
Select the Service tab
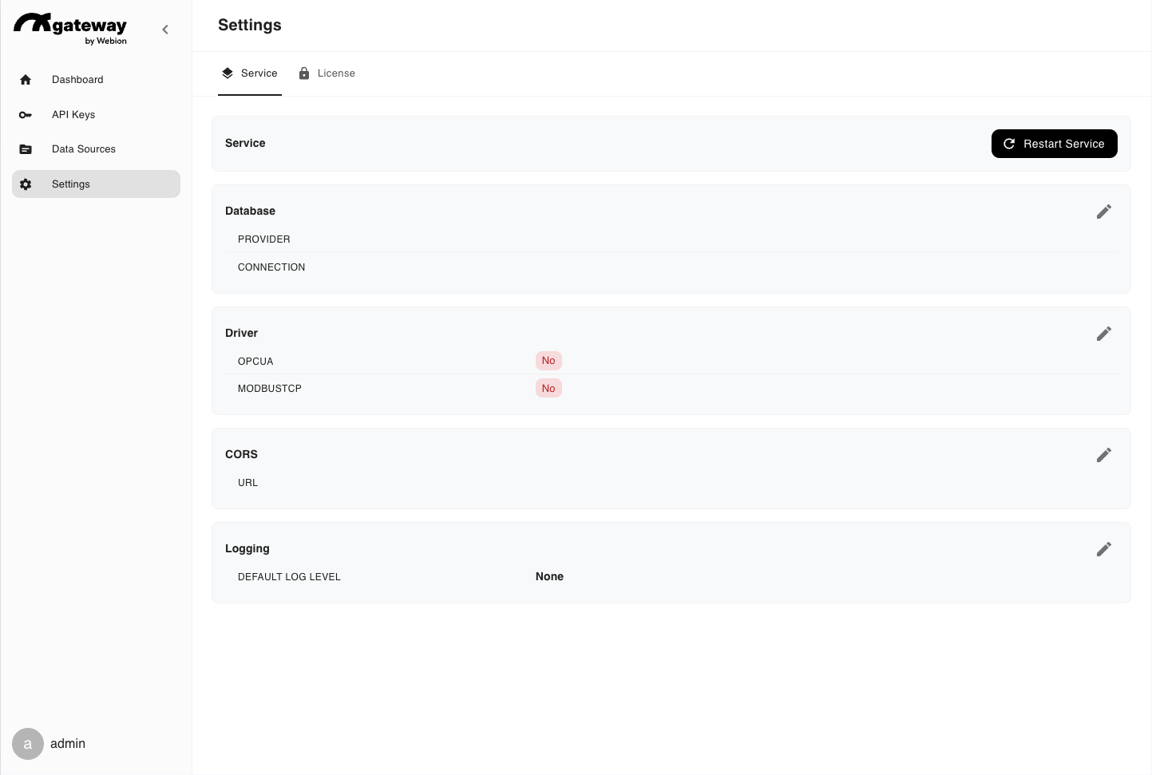[x=250, y=73]
